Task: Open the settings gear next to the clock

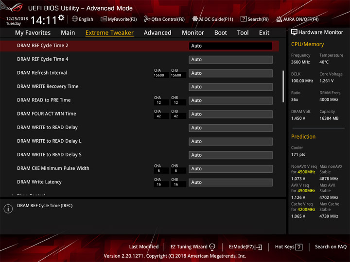Action: coord(61,17)
